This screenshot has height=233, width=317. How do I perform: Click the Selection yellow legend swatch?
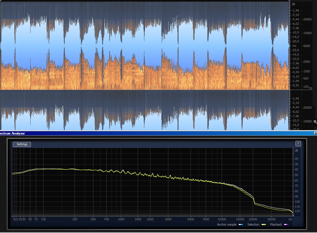[264, 224]
